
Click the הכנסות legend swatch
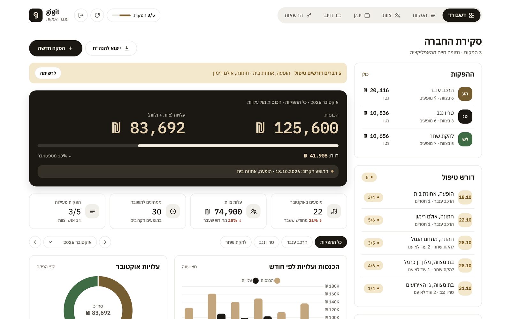[x=277, y=281]
